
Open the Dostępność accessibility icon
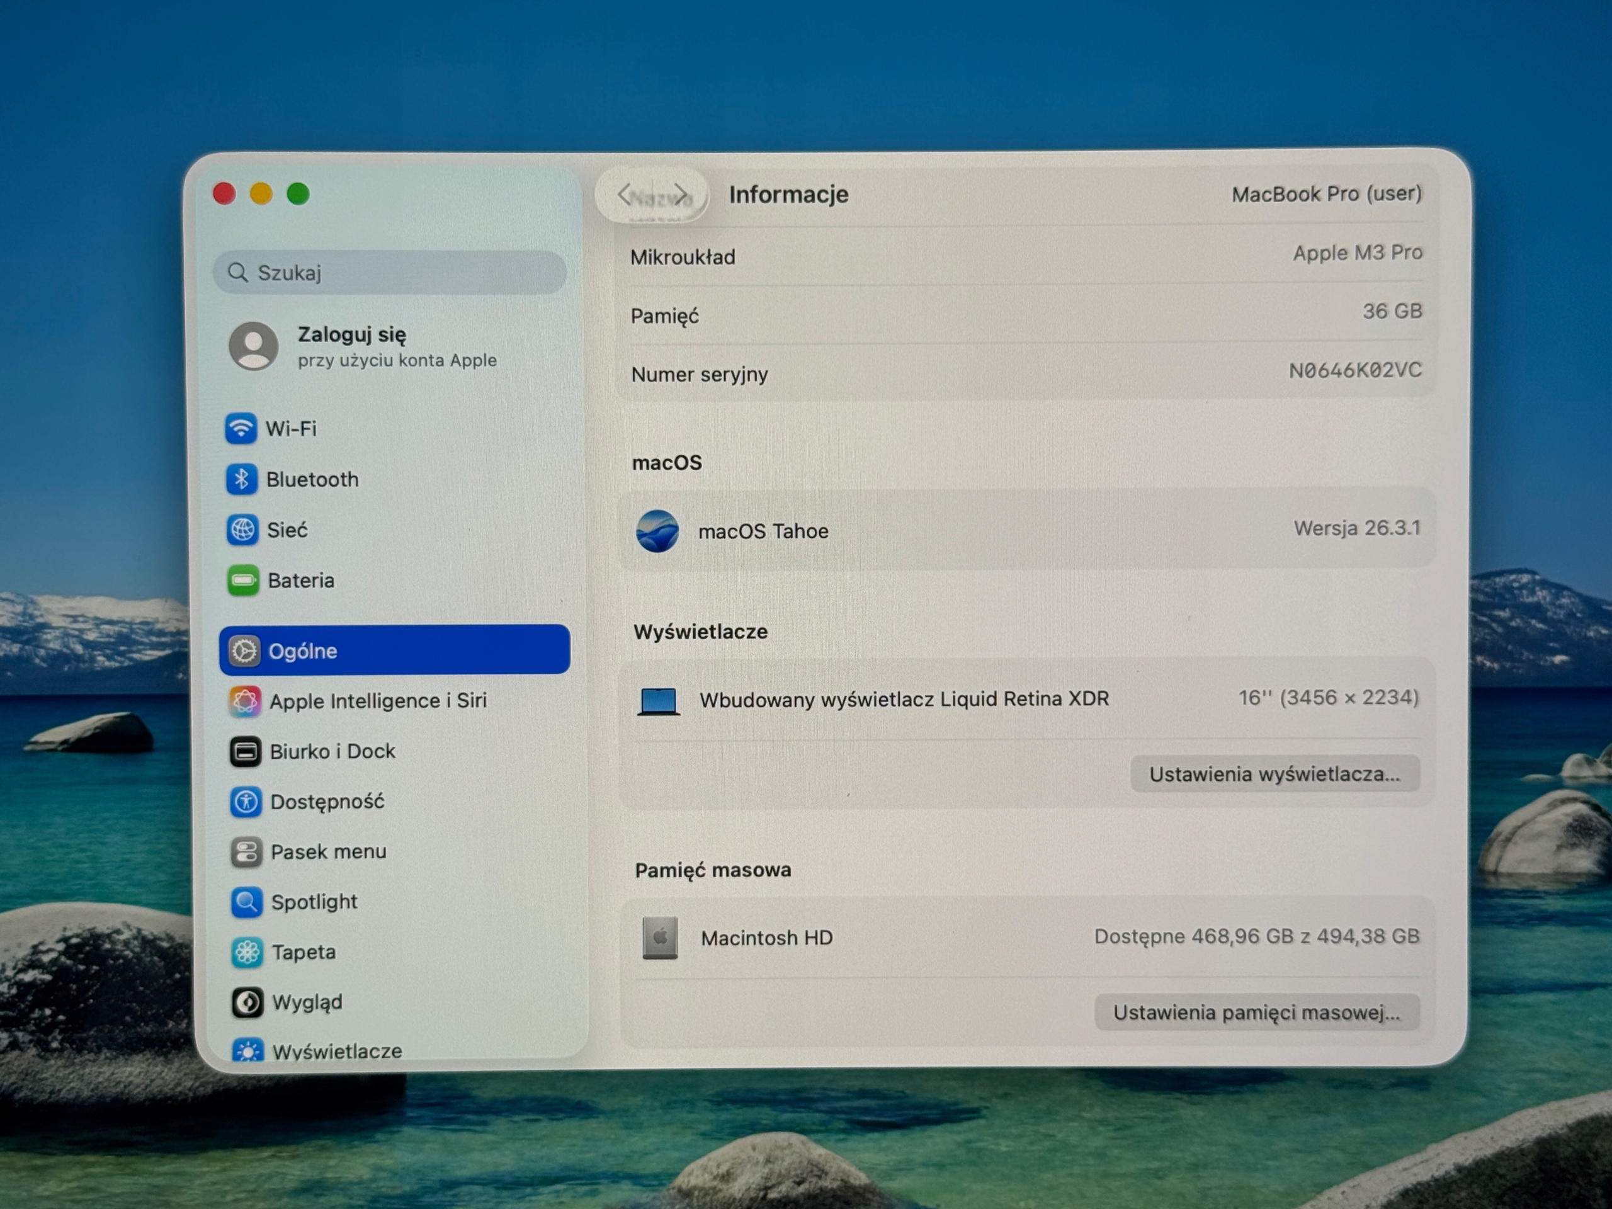[x=246, y=802]
